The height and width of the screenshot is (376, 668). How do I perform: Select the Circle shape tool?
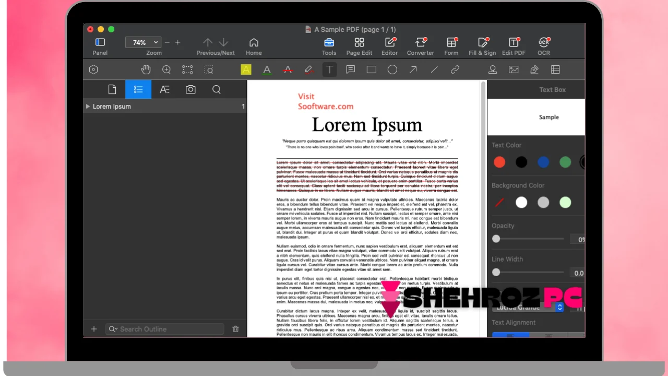tap(392, 69)
